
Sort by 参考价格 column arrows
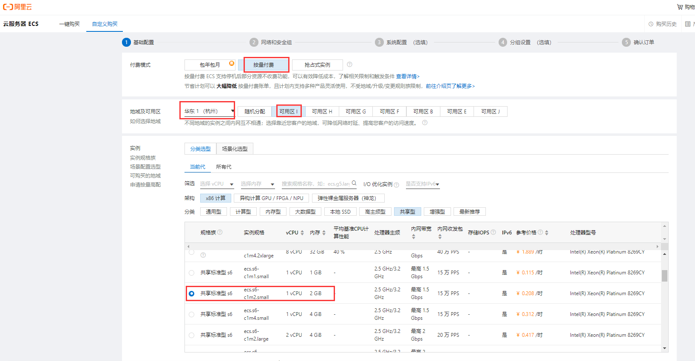pos(547,233)
